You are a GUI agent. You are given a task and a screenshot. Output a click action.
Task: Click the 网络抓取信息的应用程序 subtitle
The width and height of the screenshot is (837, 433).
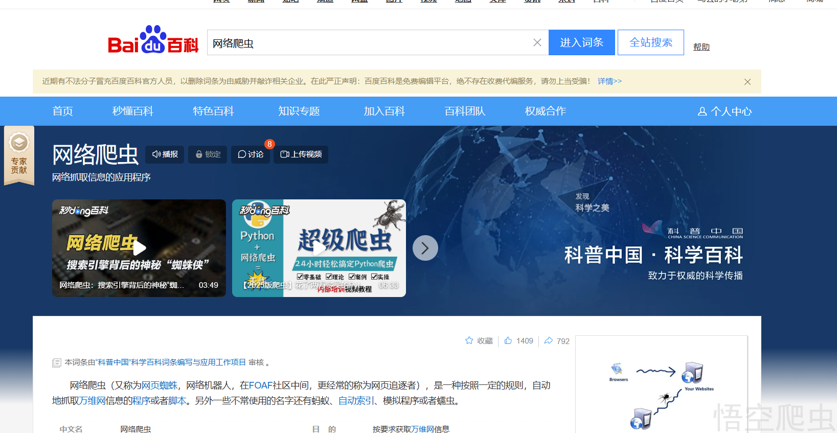click(101, 177)
